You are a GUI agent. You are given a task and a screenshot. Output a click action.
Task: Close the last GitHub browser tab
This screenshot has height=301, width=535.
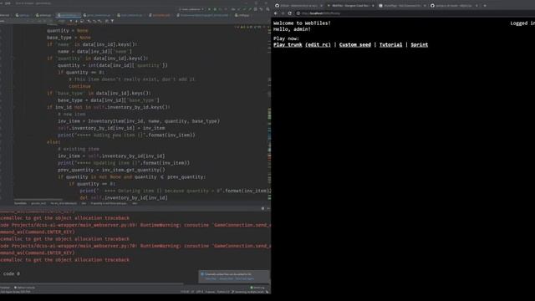click(x=476, y=6)
